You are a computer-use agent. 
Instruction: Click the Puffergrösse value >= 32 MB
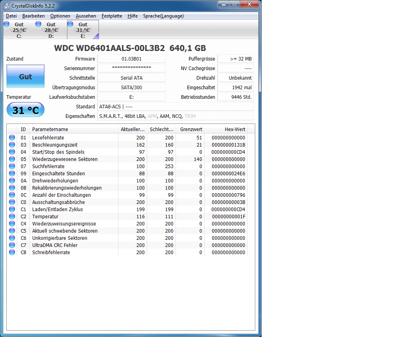point(235,59)
